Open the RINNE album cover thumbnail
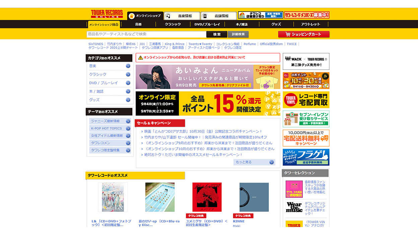The width and height of the screenshot is (418, 235). coord(254,197)
